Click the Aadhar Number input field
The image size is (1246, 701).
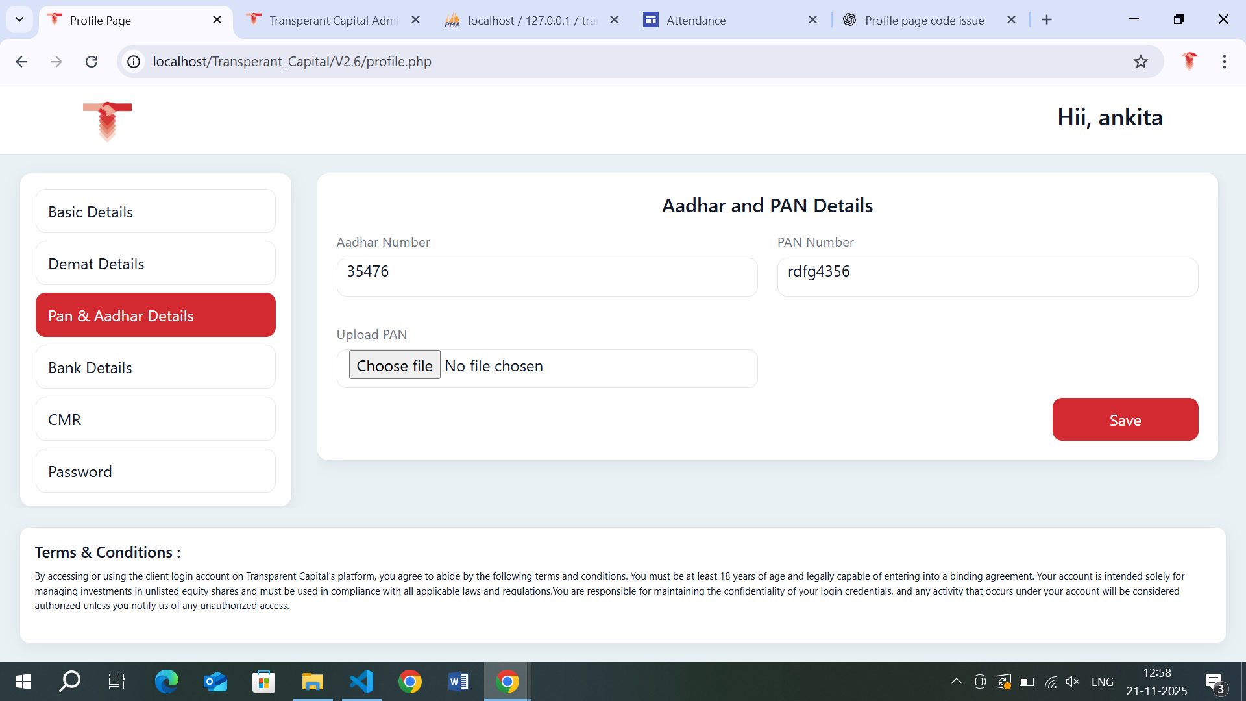point(546,277)
